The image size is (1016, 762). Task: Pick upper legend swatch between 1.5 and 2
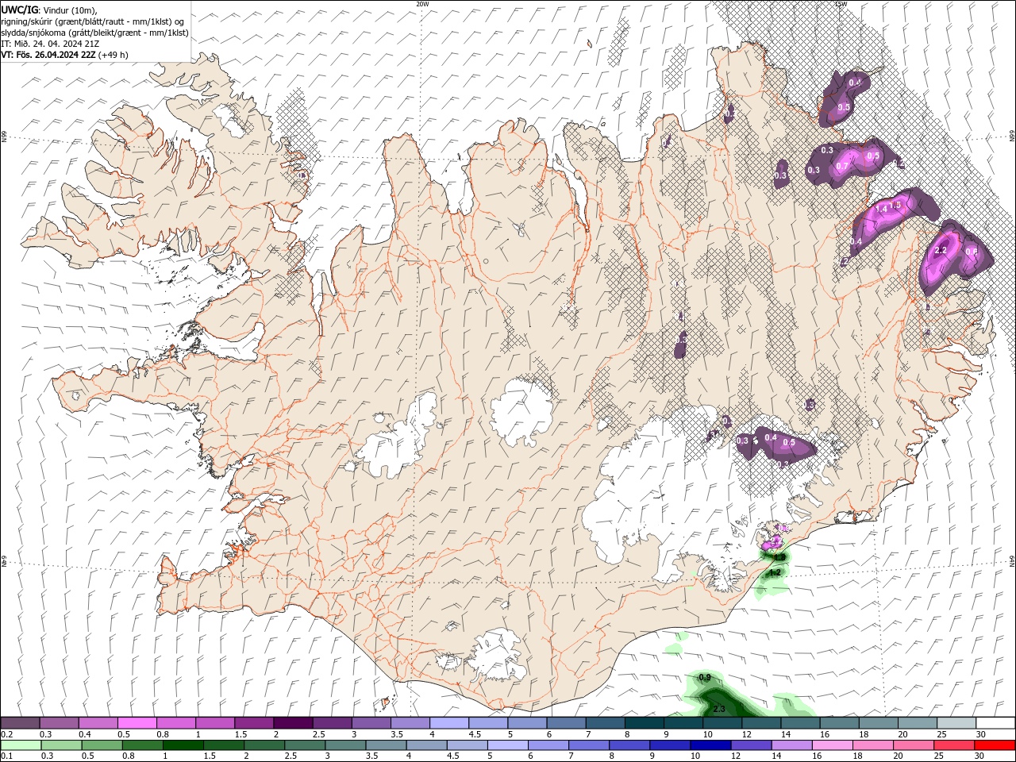pos(253,723)
